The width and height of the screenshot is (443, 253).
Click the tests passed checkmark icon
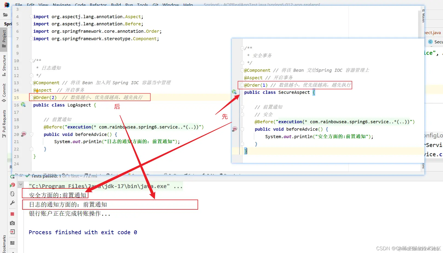[x=27, y=176]
